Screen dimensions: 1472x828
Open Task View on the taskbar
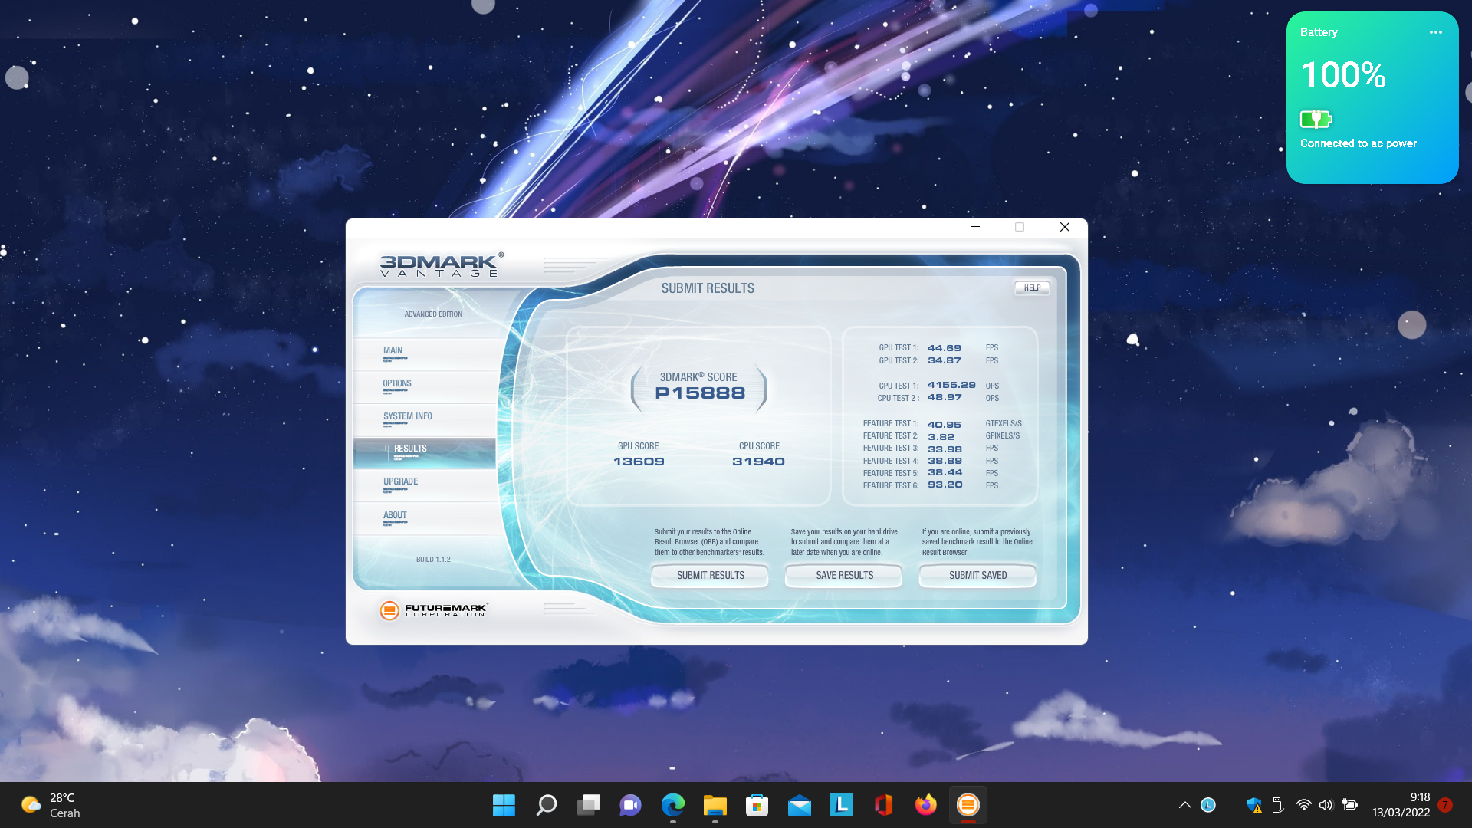click(x=588, y=805)
